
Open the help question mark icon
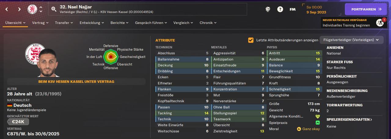click(x=280, y=9)
